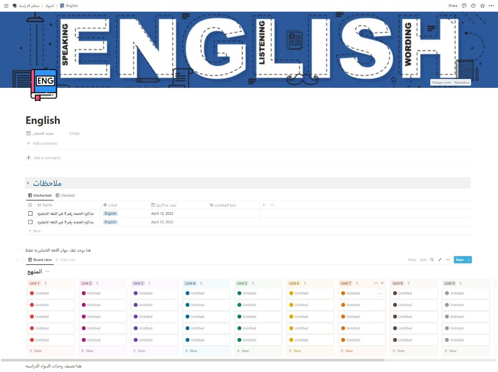Open board as full page expand icon
The height and width of the screenshot is (372, 498).
[440, 260]
